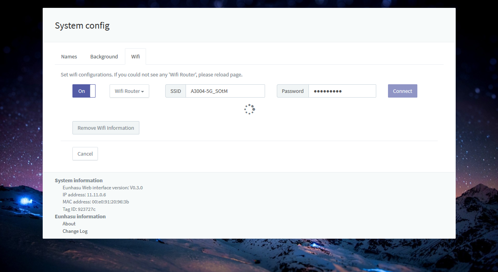Open the About link
The image size is (498, 272).
click(x=69, y=223)
